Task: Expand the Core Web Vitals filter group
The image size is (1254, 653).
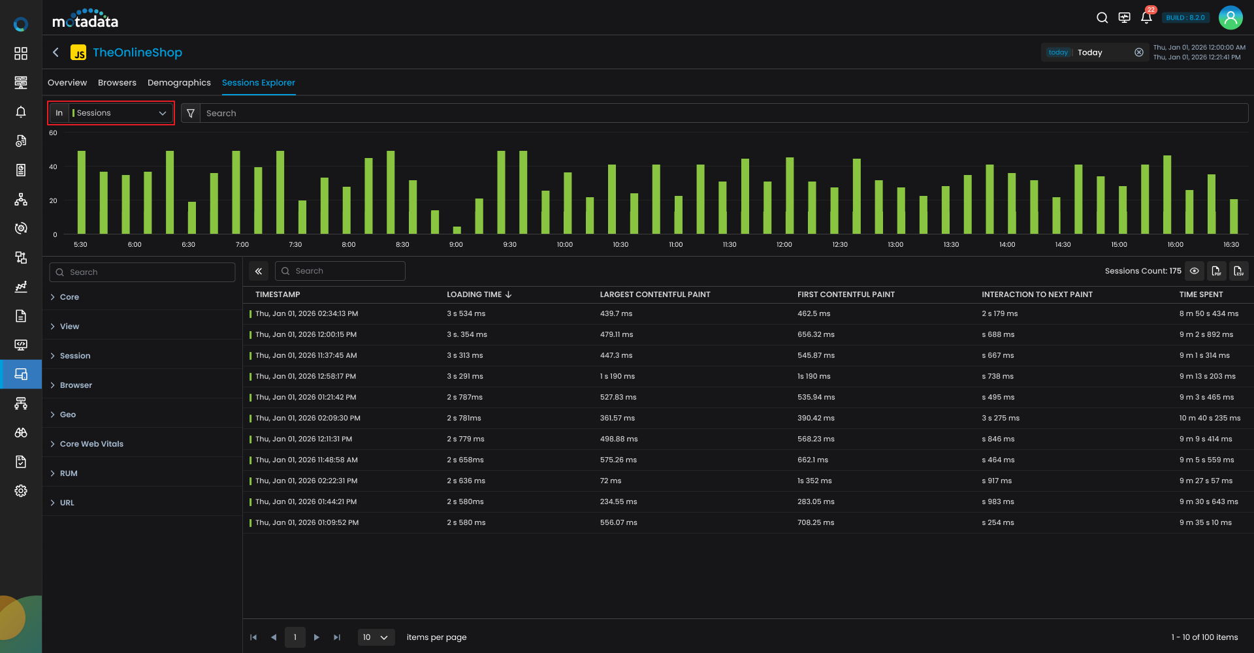Action: (x=91, y=444)
